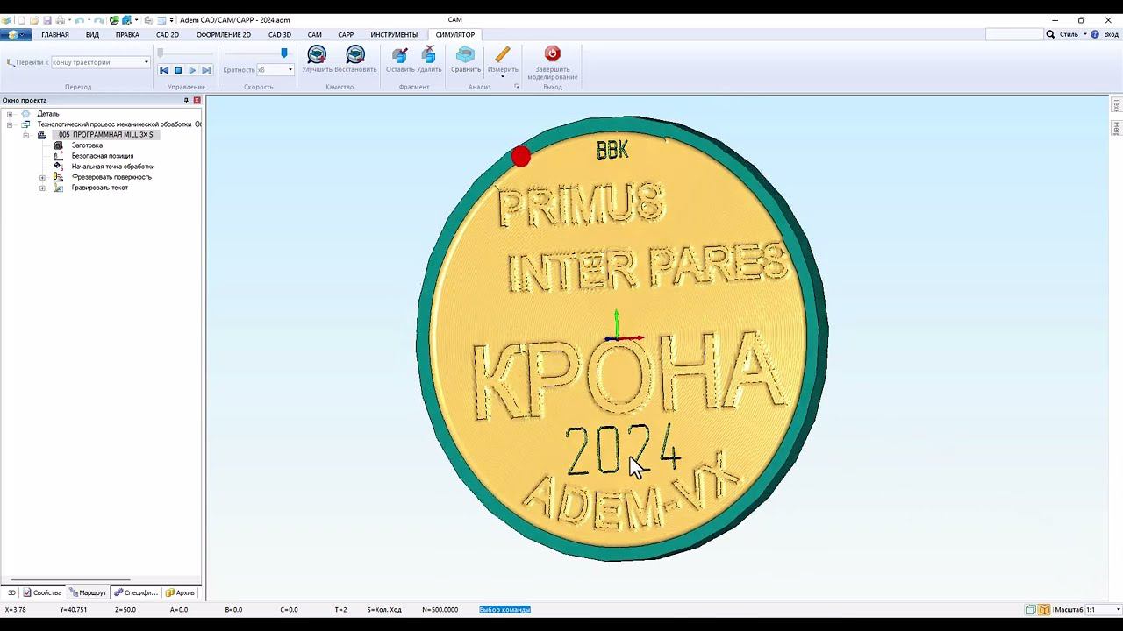Click the print icon in quick access toolbar
1123x631 pixels.
[60, 20]
